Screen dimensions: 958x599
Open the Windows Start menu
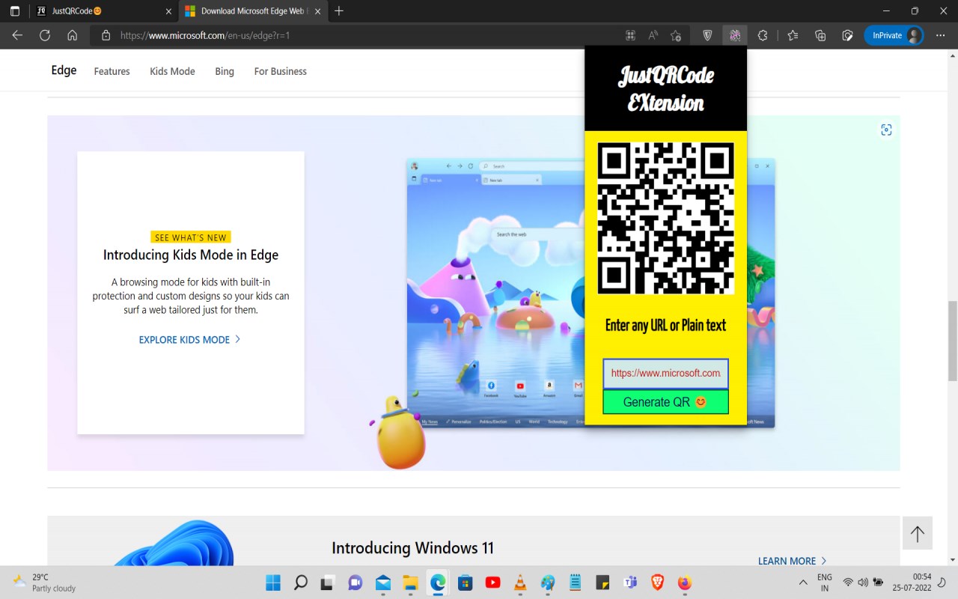pos(273,583)
